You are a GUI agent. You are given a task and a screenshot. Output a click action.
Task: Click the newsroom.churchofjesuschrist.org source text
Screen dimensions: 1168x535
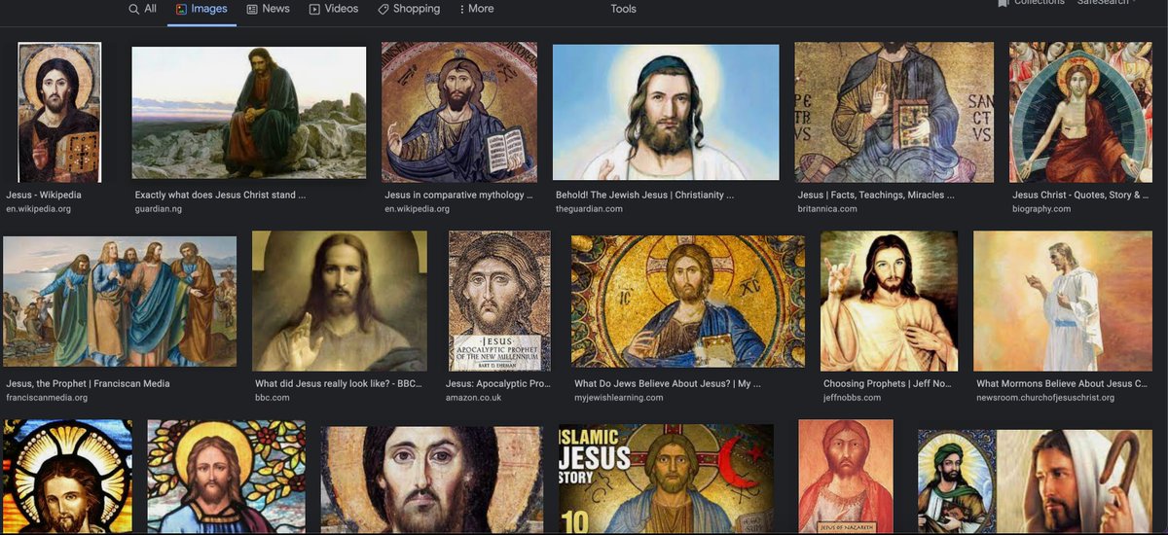pos(1045,398)
